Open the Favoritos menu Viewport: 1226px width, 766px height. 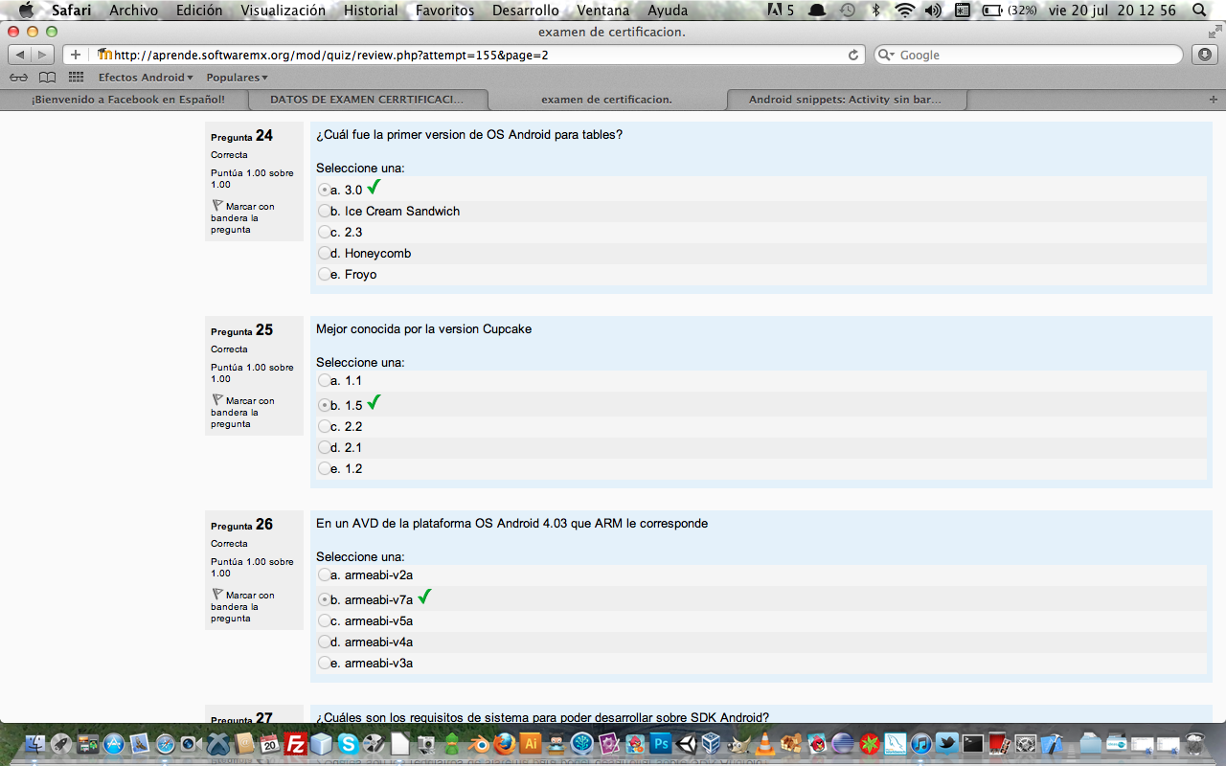point(444,11)
